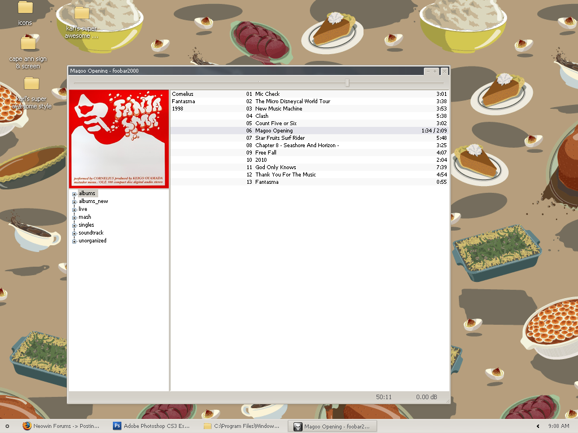
Task: Click the 50:11 total length in status bar
Action: point(384,397)
